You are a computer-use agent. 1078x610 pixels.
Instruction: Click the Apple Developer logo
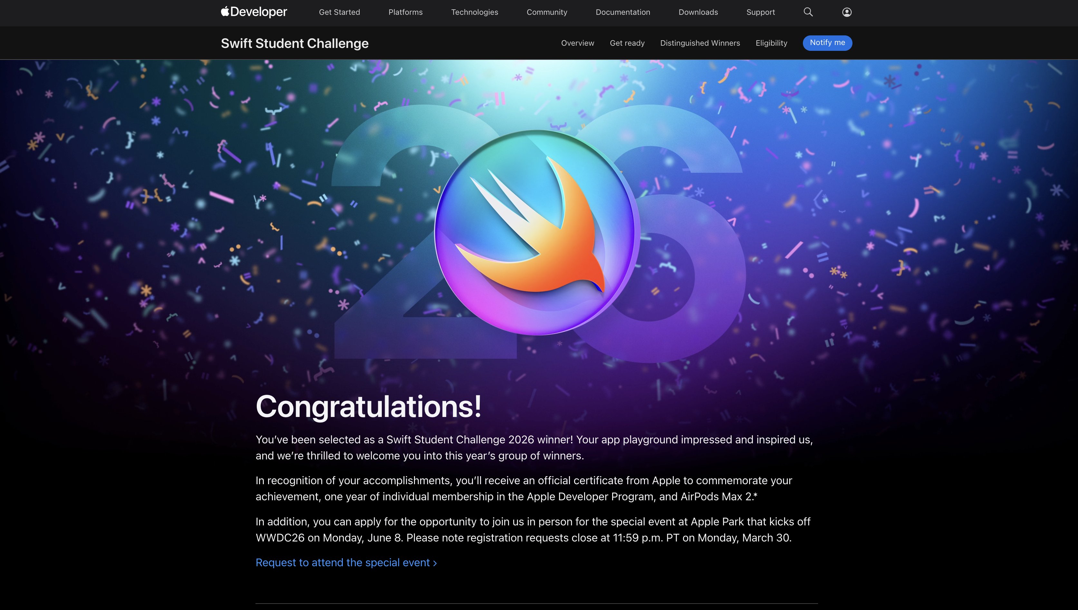pyautogui.click(x=254, y=12)
